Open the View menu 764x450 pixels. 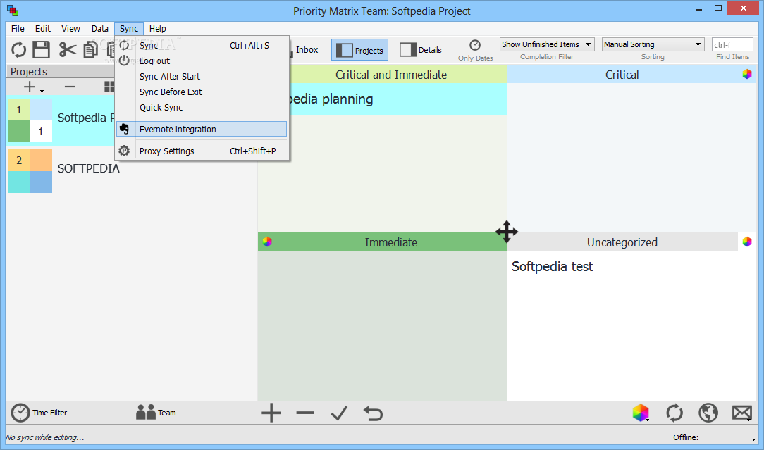[x=70, y=29]
